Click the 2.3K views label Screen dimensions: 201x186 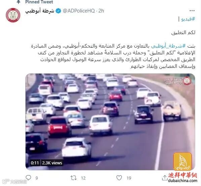52,163
